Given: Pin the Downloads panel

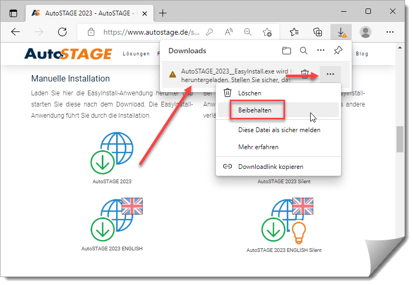Looking at the screenshot, I should (x=337, y=51).
